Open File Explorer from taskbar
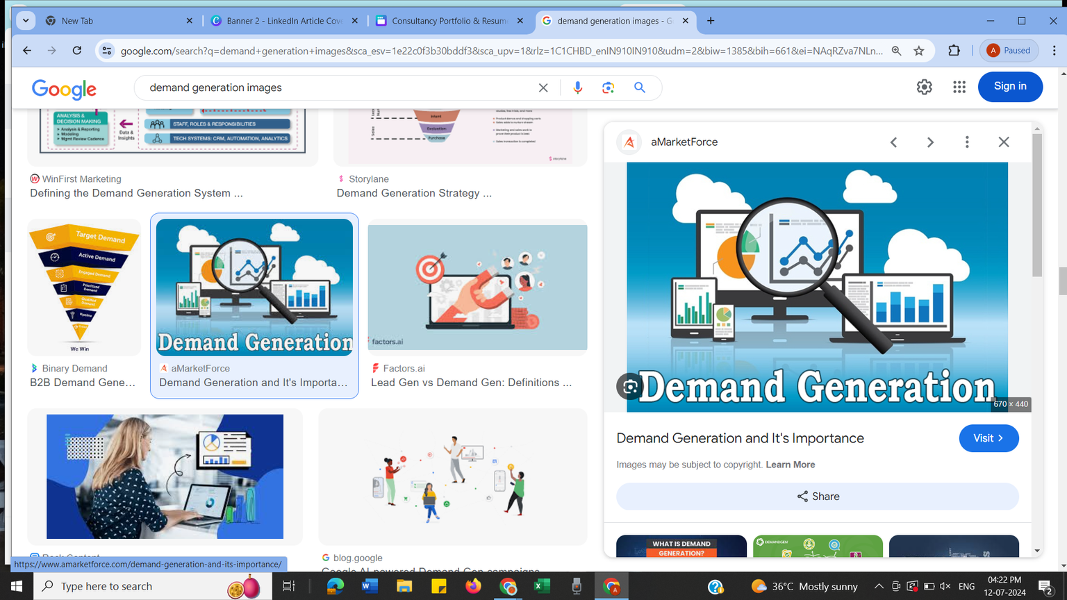The width and height of the screenshot is (1067, 600). coord(404,587)
